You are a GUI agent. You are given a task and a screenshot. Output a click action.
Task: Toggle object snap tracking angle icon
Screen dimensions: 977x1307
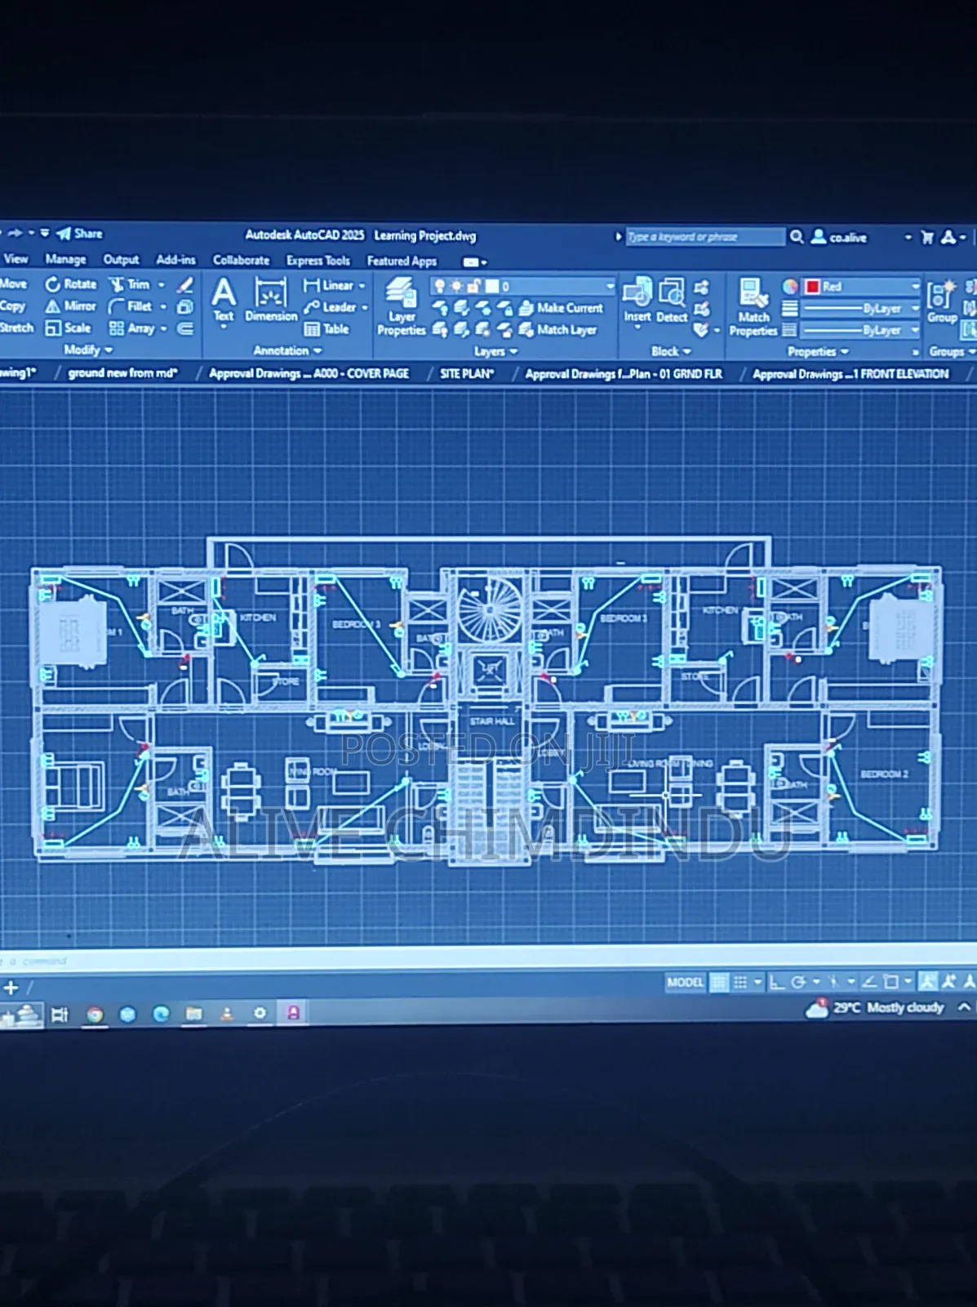tap(870, 982)
